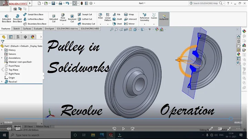The image size is (248, 139).
Task: Switch to the Features tab
Action: 6,29
